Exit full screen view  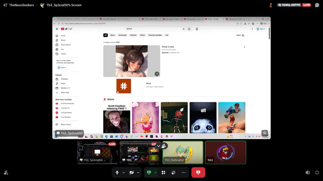pyautogui.click(x=317, y=172)
